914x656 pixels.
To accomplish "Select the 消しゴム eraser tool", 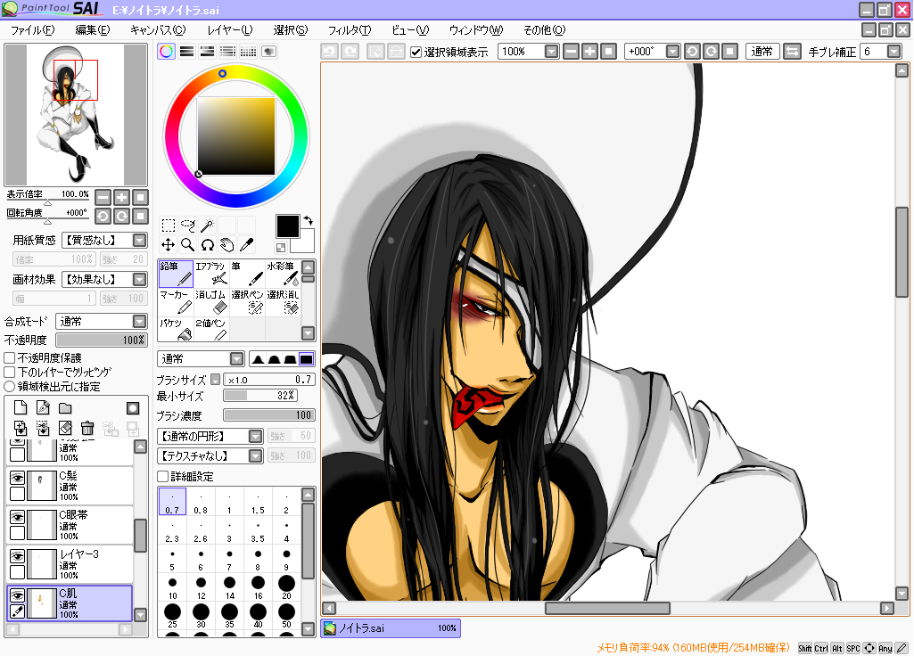I will [211, 302].
